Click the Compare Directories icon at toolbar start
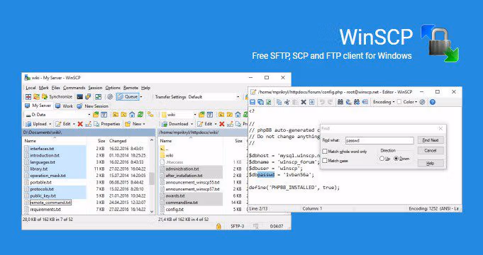The height and width of the screenshot is (255, 483). (28, 96)
